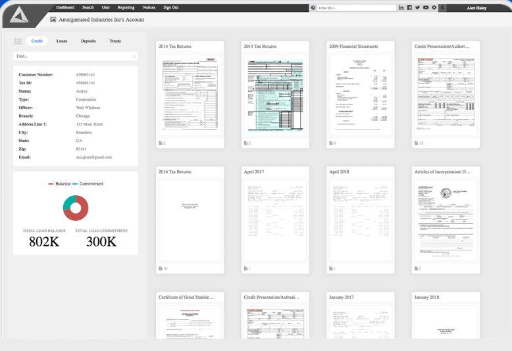Toggle the list view icon beside Credit
Viewport: 512px width, 351px height.
(18, 41)
